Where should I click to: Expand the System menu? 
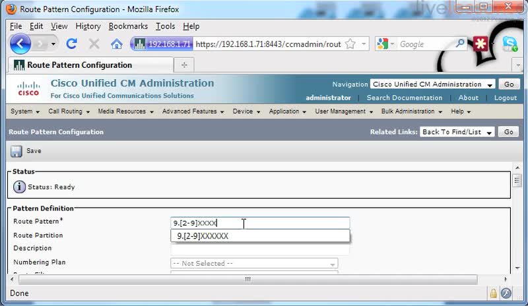click(x=25, y=111)
